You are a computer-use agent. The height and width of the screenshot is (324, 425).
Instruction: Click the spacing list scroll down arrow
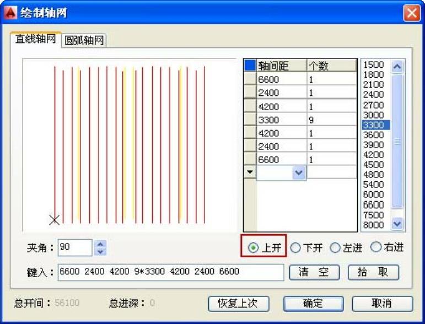click(397, 224)
